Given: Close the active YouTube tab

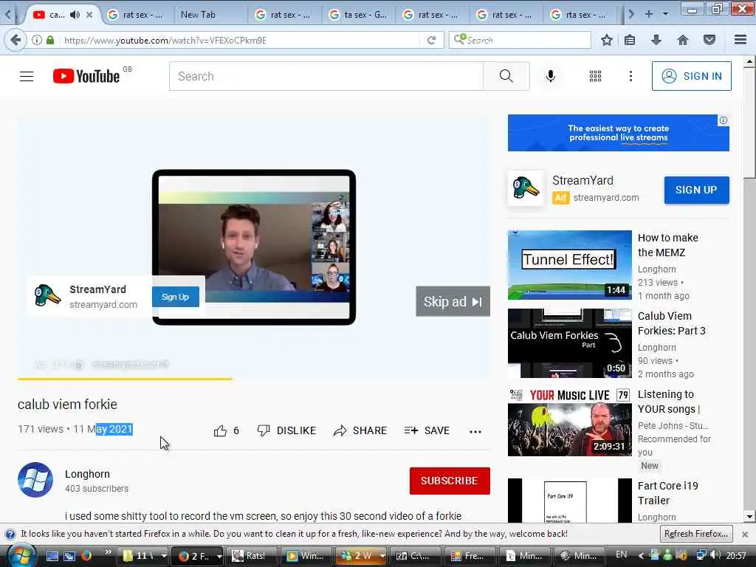Looking at the screenshot, I should [x=89, y=15].
